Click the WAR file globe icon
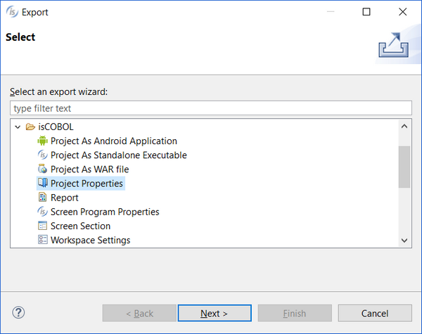 point(42,169)
